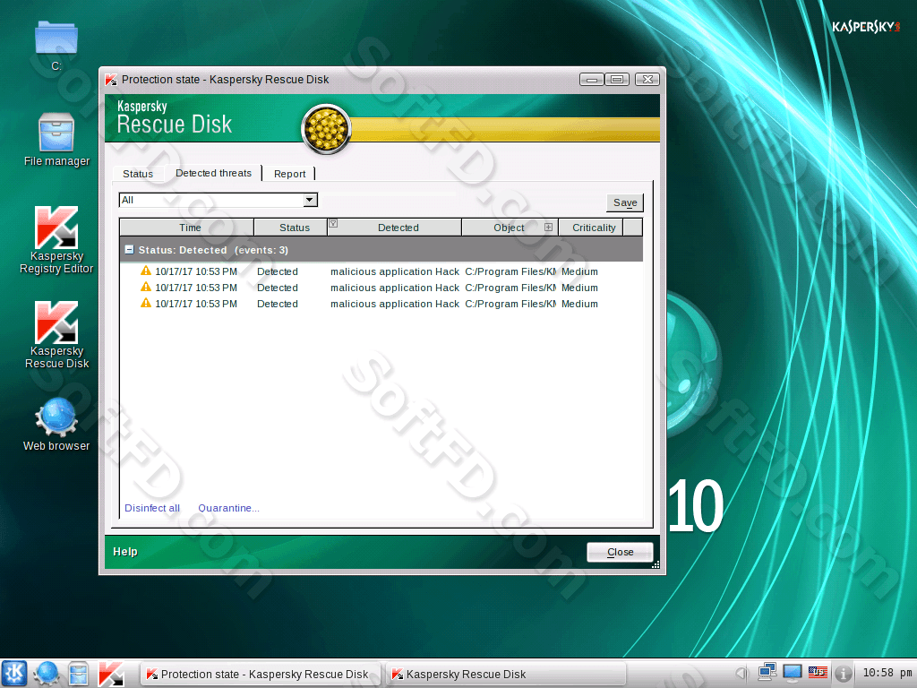Open the Web browser desktop icon
917x688 pixels.
tap(56, 417)
